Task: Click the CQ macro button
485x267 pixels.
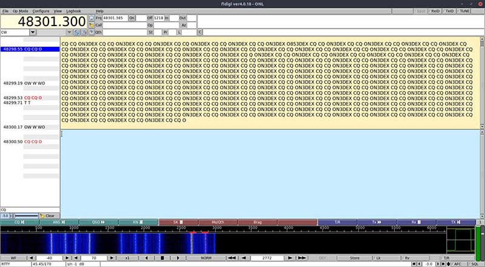Action: tap(20, 222)
